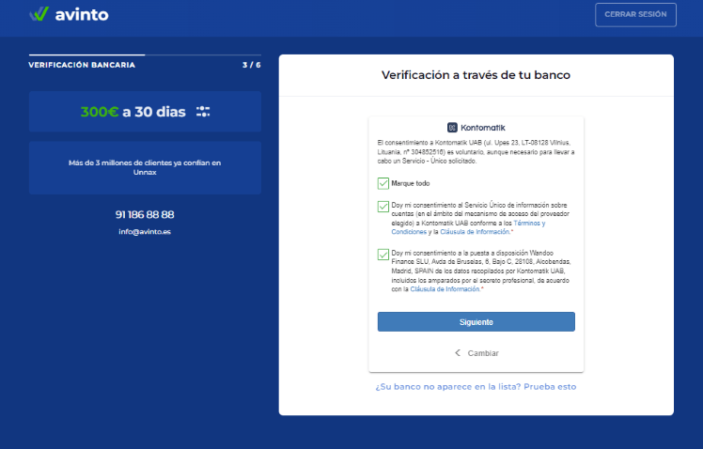Viewport: 703px width, 449px height.
Task: Open the loan settings sliders icon
Action: pyautogui.click(x=203, y=112)
